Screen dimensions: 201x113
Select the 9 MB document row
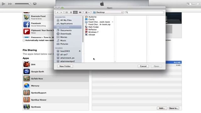[x=174, y=65]
